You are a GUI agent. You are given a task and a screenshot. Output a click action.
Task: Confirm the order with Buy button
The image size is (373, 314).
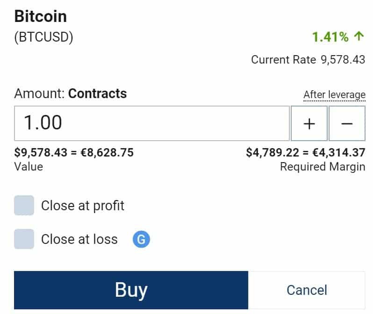tap(131, 290)
